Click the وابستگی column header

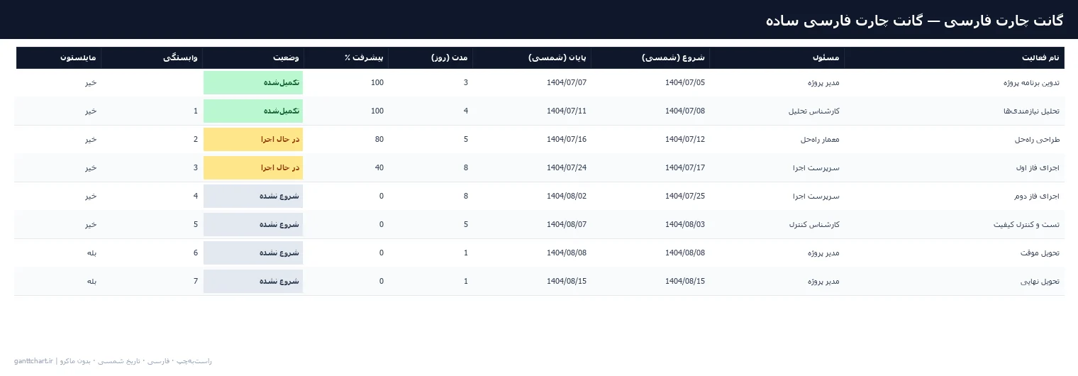point(152,57)
